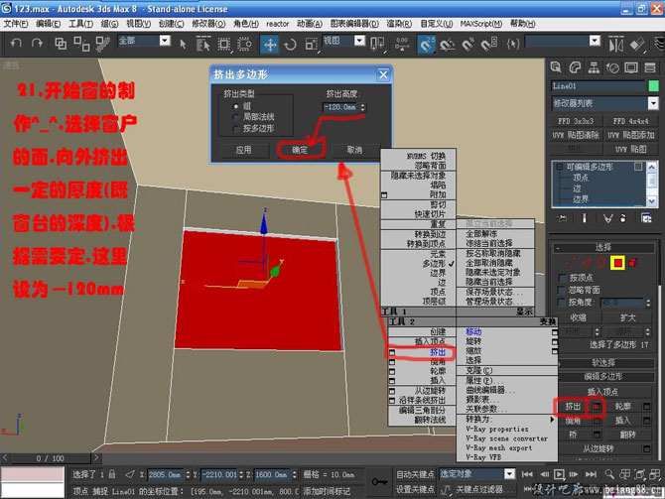Screen dimensions: 665x499
Task: Toggle the selection lock padlock icon
Action: click(112, 474)
